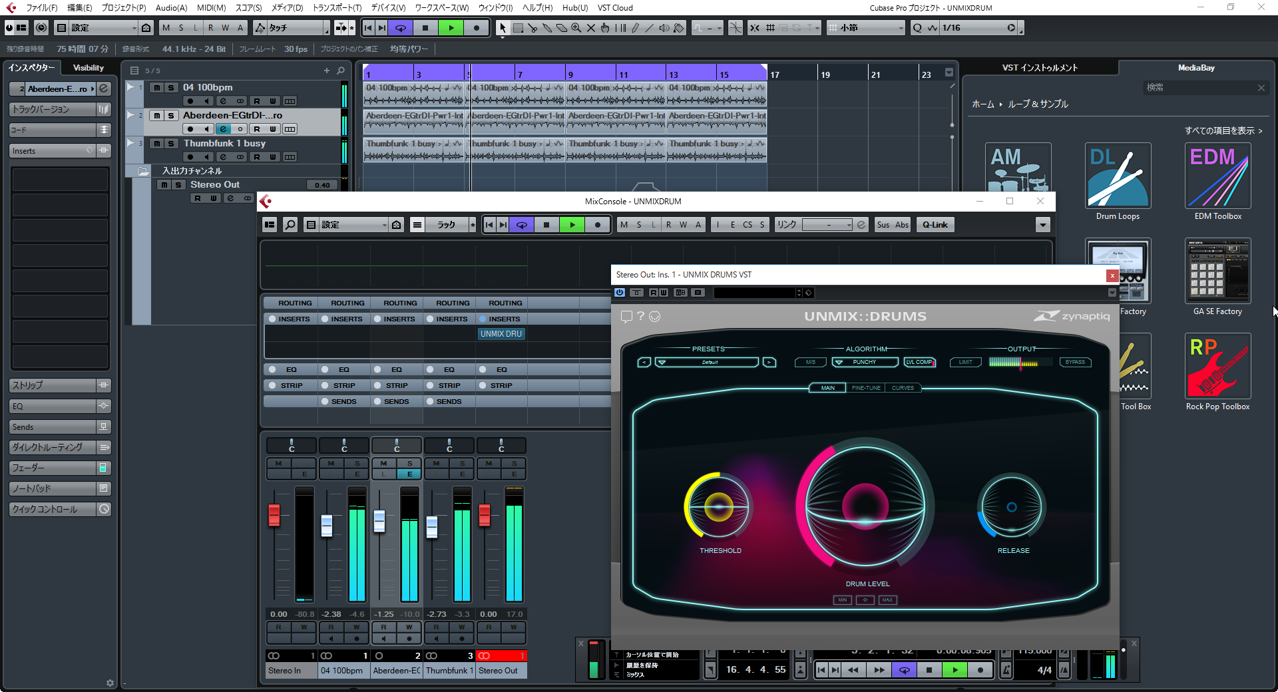This screenshot has height=692, width=1278.
Task: Open the プロジェクト(P) menu
Action: [124, 8]
